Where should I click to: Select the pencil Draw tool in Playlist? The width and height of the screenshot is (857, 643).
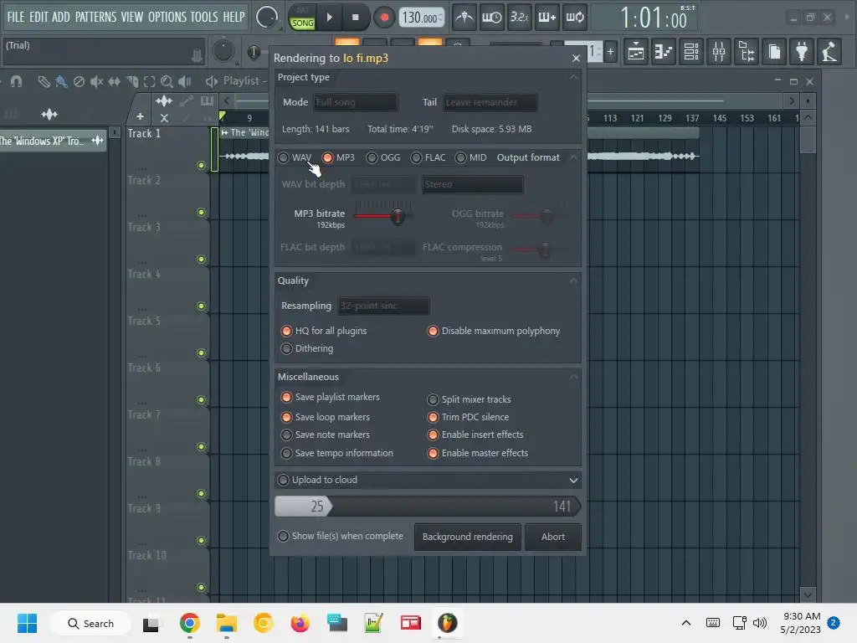44,81
